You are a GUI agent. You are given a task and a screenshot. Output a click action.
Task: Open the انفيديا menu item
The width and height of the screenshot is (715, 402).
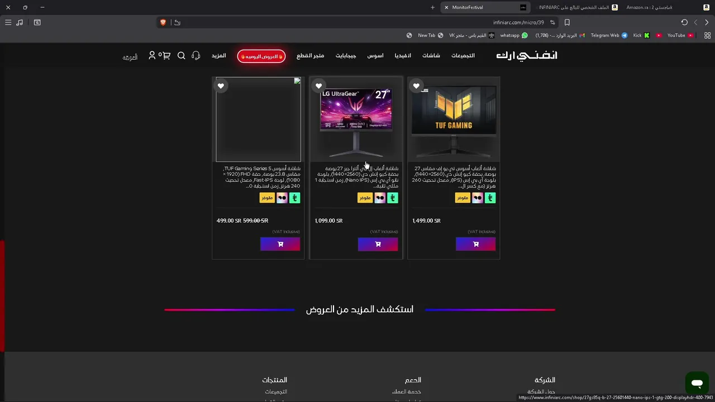pos(403,56)
